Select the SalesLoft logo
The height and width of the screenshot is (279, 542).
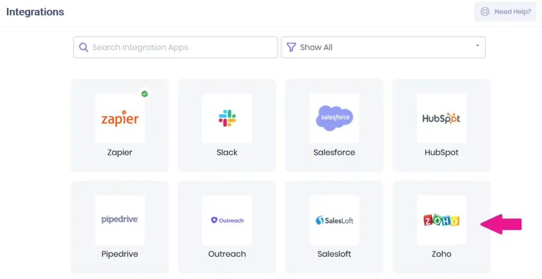335,220
